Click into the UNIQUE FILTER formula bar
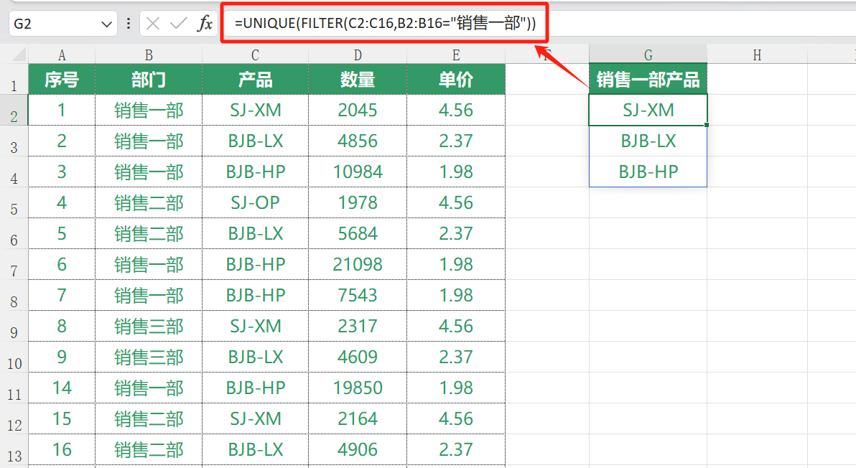The width and height of the screenshot is (856, 468). tap(385, 24)
